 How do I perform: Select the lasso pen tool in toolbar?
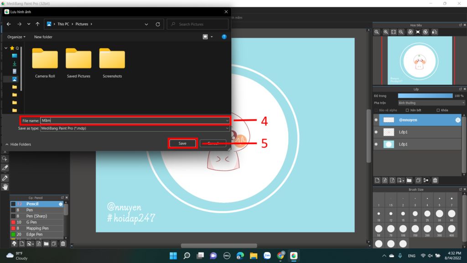tap(5, 158)
